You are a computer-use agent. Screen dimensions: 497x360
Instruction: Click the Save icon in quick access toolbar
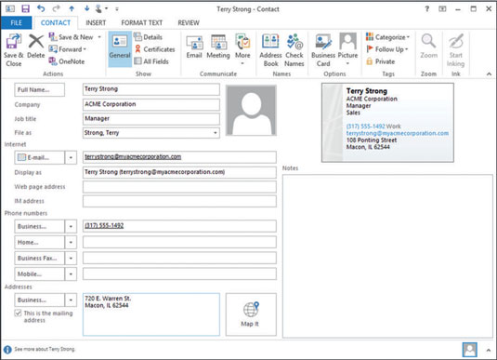[x=25, y=8]
